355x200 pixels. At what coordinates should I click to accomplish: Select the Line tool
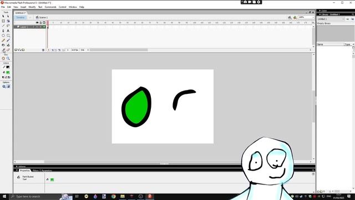click(x=3, y=26)
